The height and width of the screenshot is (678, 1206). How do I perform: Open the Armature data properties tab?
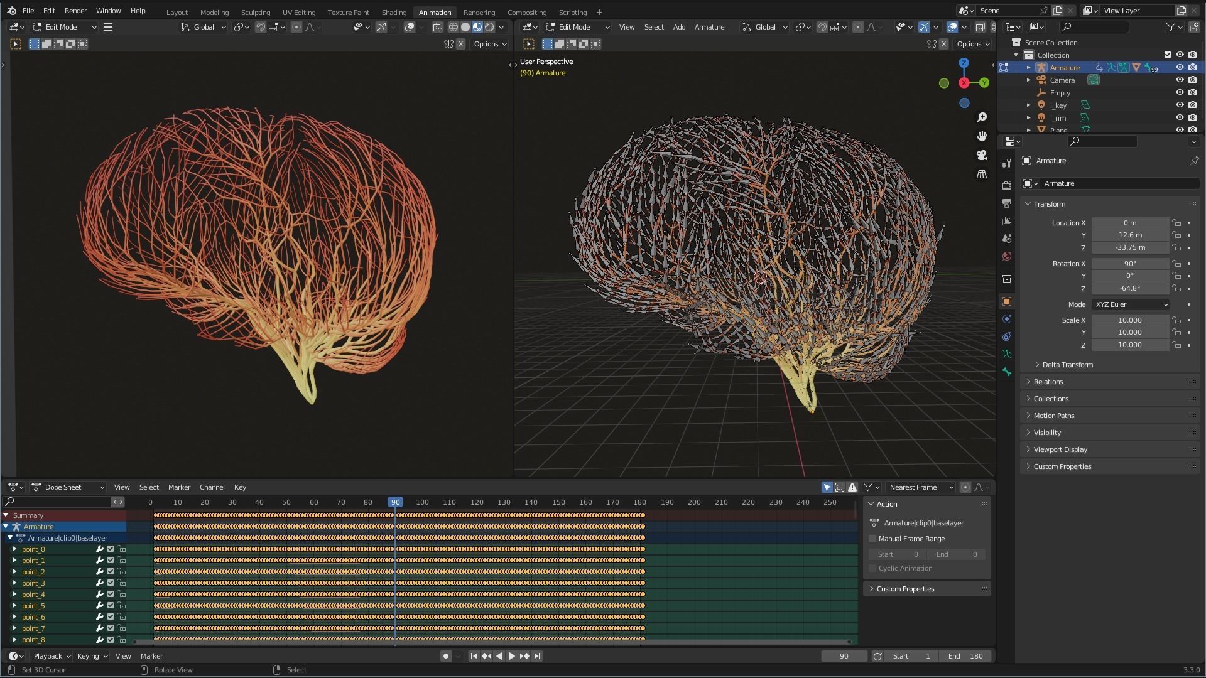1007,354
